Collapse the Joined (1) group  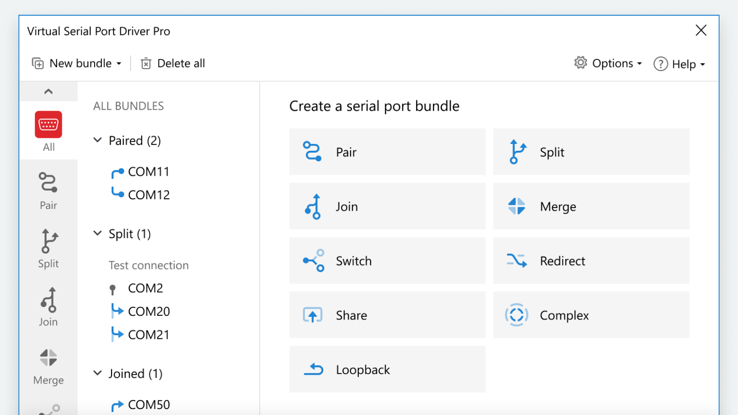pyautogui.click(x=98, y=373)
